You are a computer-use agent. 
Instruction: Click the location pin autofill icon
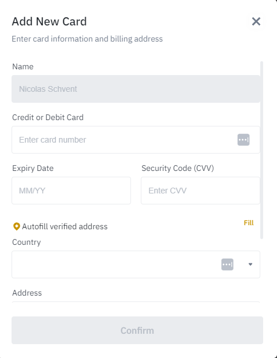point(16,226)
